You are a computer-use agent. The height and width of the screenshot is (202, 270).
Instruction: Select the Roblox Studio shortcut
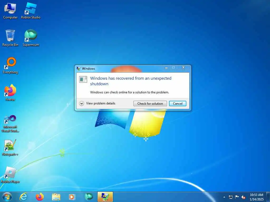[31, 11]
